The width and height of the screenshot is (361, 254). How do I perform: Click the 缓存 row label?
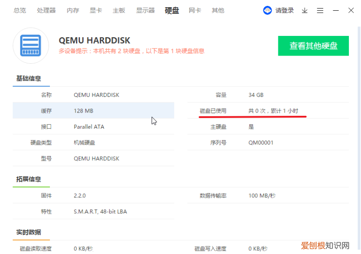coord(46,111)
